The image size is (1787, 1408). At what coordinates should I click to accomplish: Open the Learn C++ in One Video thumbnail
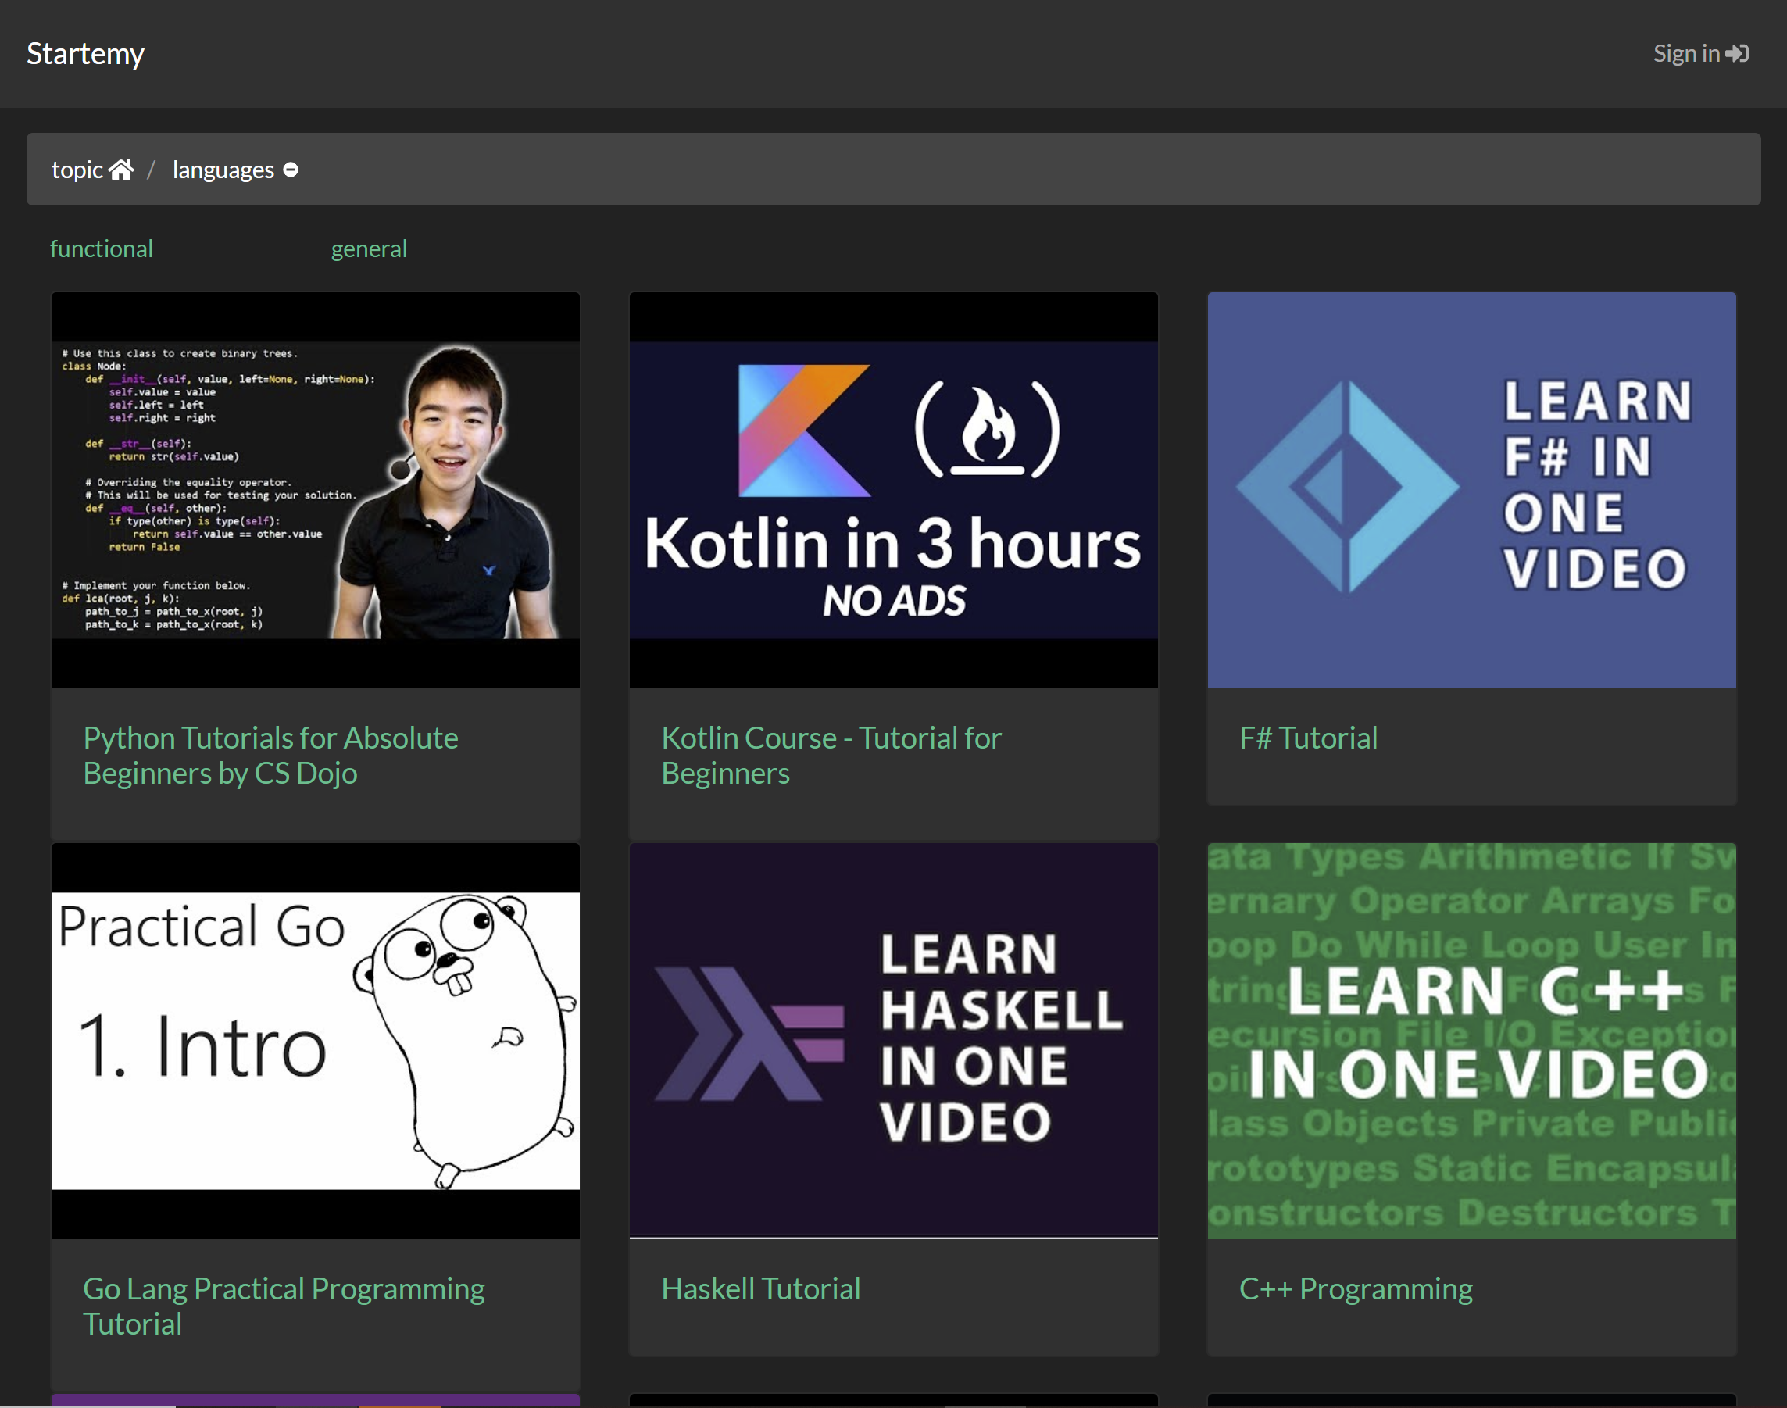(x=1471, y=1040)
